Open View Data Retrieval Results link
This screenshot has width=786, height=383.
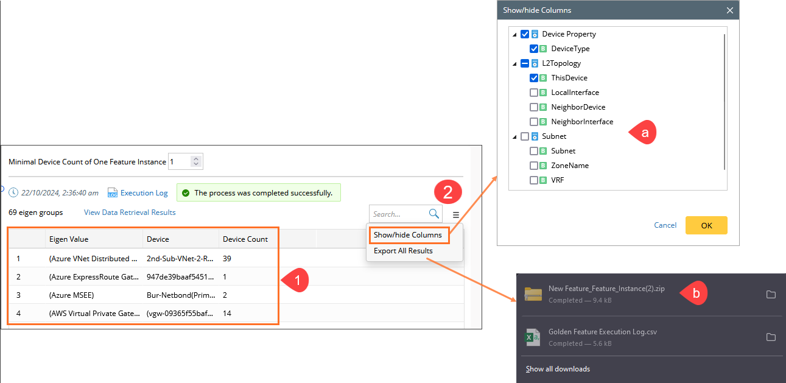(x=130, y=213)
